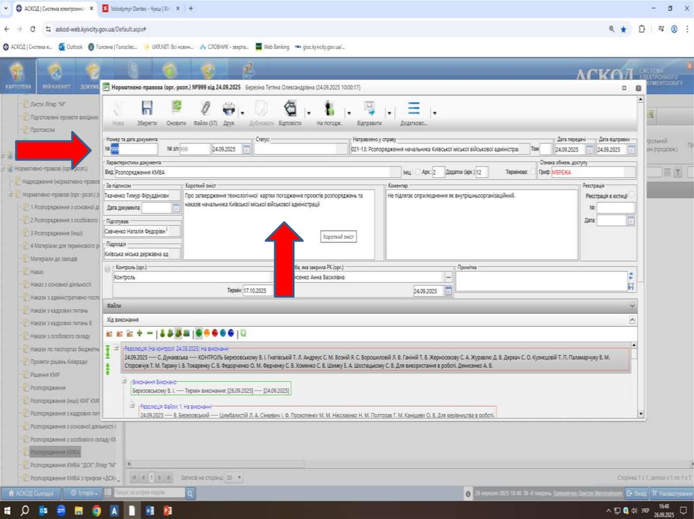Click the Друк printer icon
This screenshot has width=694, height=519.
228,110
